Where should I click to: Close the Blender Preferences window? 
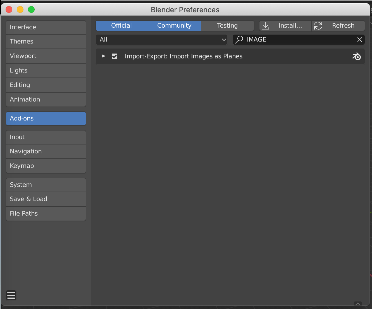(x=9, y=9)
